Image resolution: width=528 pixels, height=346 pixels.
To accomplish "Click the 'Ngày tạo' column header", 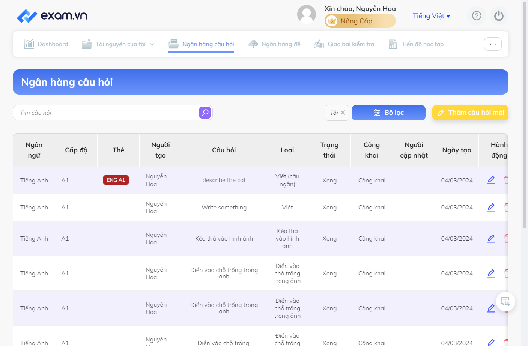I will click(457, 150).
